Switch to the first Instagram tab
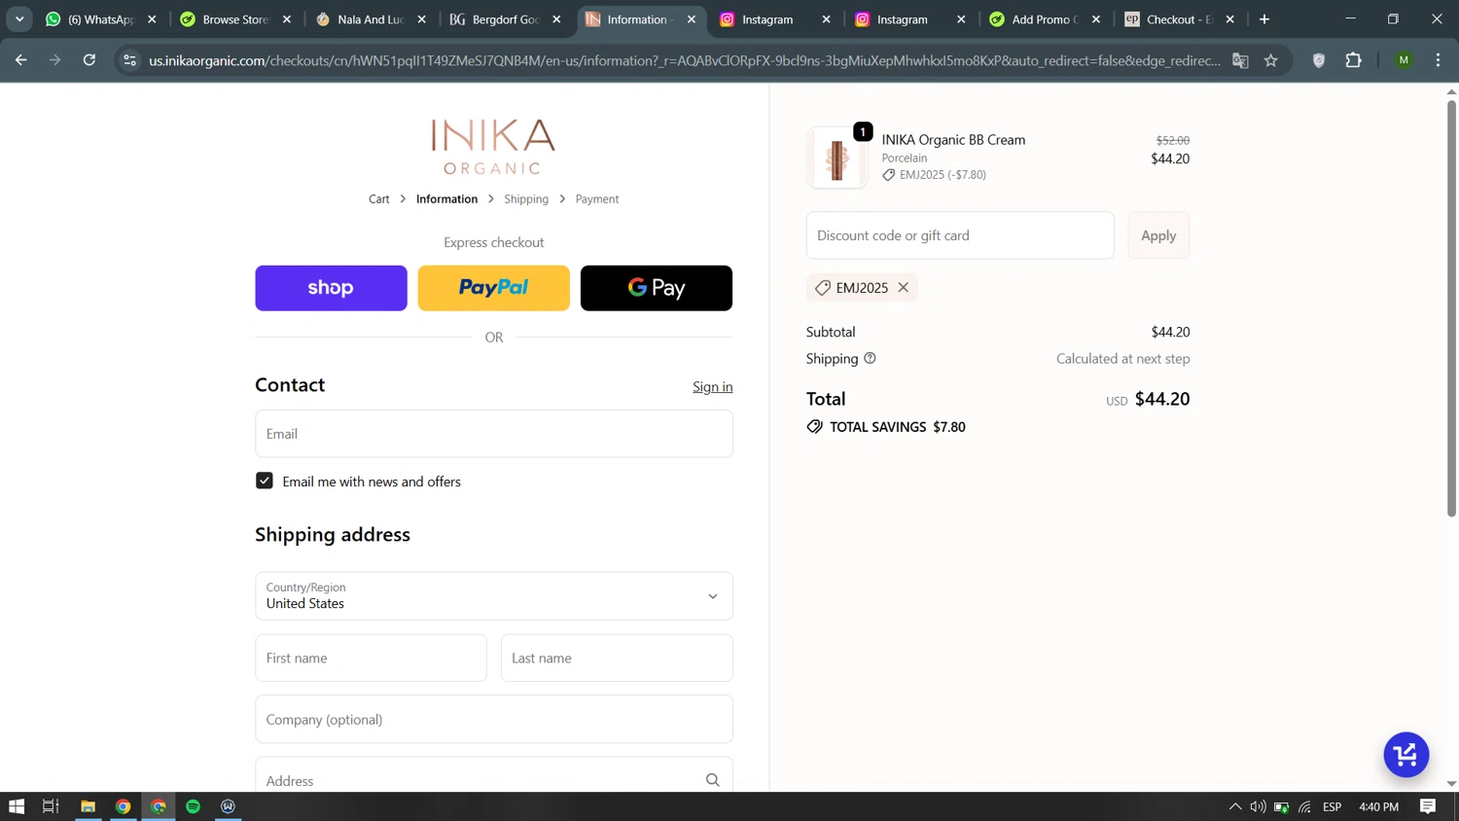 coord(773,19)
